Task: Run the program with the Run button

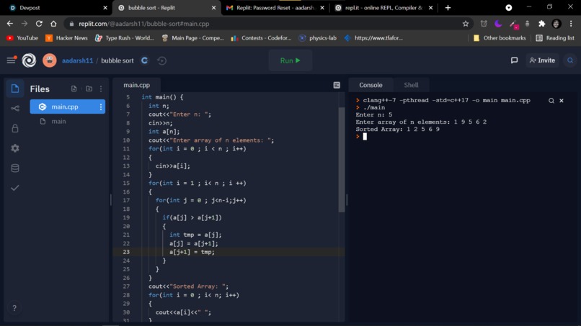Action: [290, 60]
